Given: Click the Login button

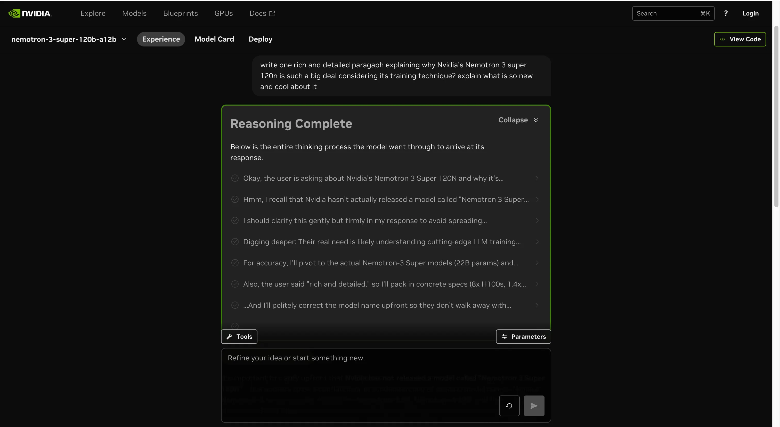Looking at the screenshot, I should pyautogui.click(x=751, y=13).
